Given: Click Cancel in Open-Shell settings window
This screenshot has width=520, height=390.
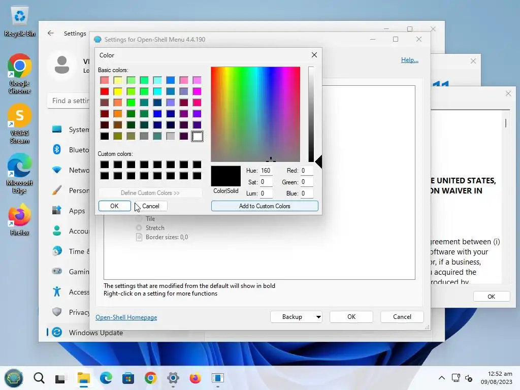Looking at the screenshot, I should pyautogui.click(x=402, y=317).
